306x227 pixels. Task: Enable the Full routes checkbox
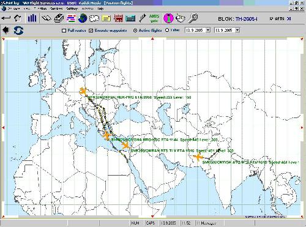64,31
